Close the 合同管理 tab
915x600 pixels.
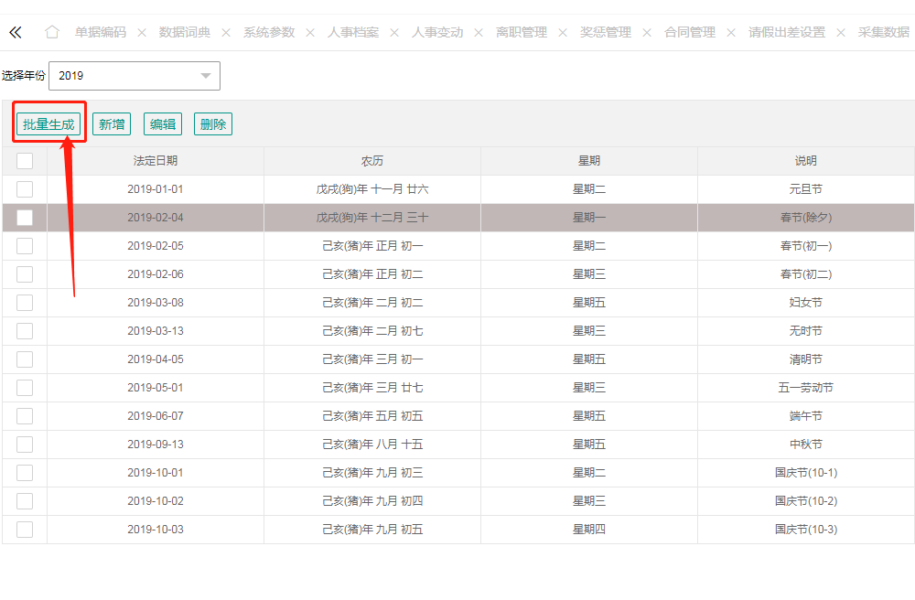point(731,33)
